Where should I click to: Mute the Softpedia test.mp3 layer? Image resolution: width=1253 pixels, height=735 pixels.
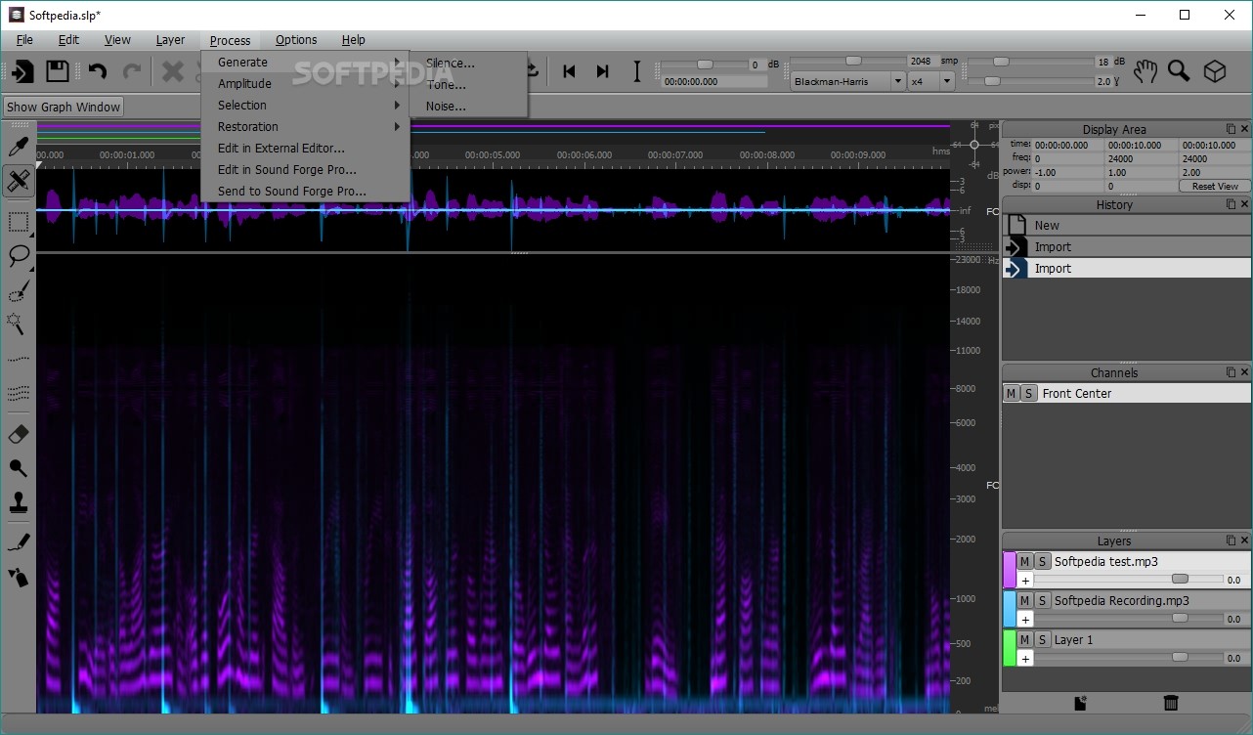click(x=1024, y=561)
